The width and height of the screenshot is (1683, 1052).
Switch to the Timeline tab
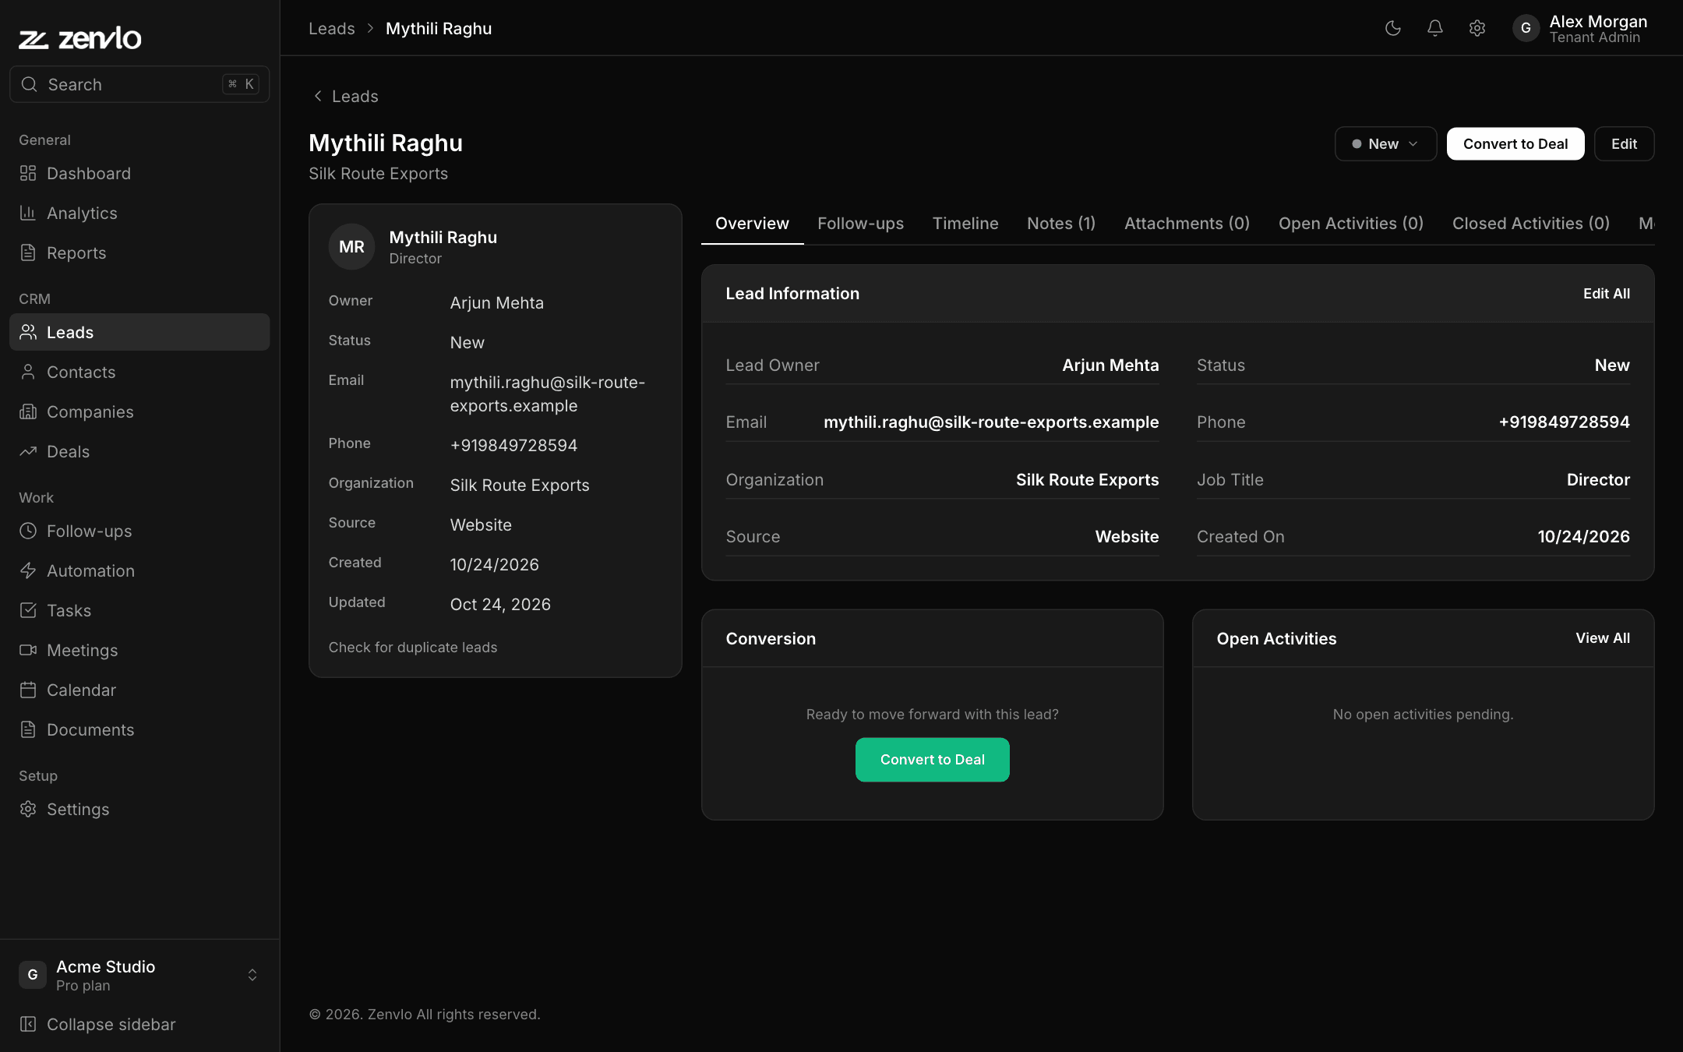[965, 223]
